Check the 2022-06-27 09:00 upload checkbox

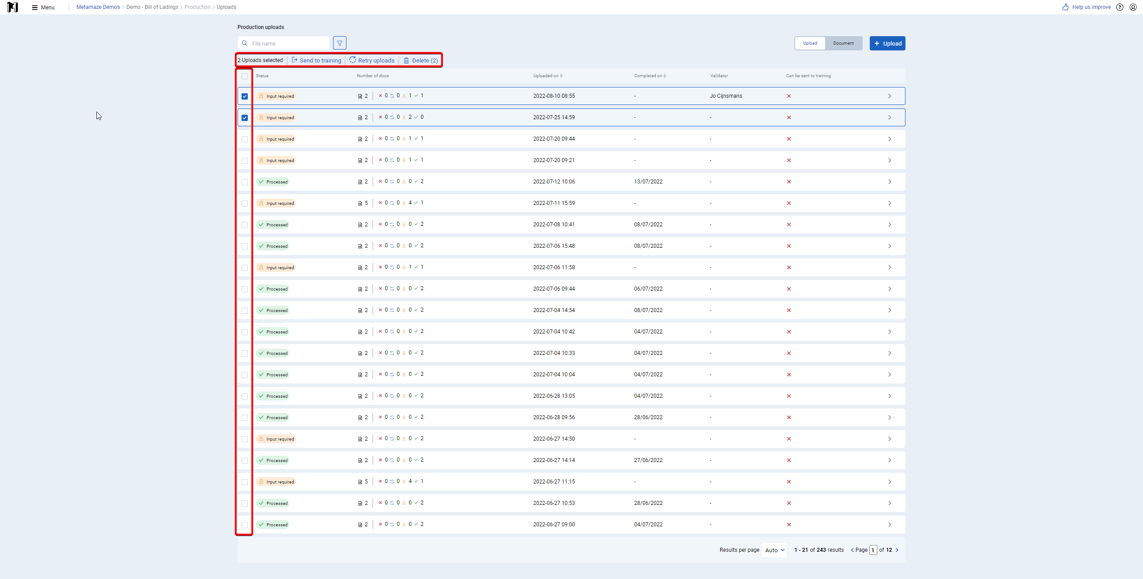click(245, 525)
